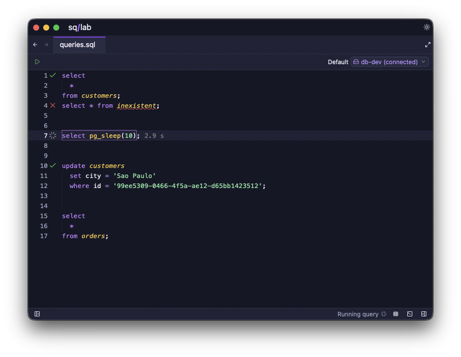This screenshot has width=461, height=357.
Task: Click the sq/lab app title
Action: click(x=80, y=27)
